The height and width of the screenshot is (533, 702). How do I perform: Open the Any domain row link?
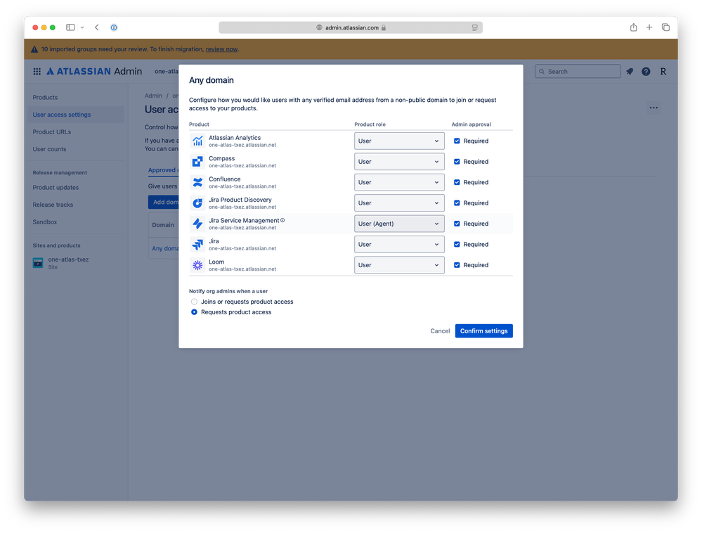click(x=165, y=249)
